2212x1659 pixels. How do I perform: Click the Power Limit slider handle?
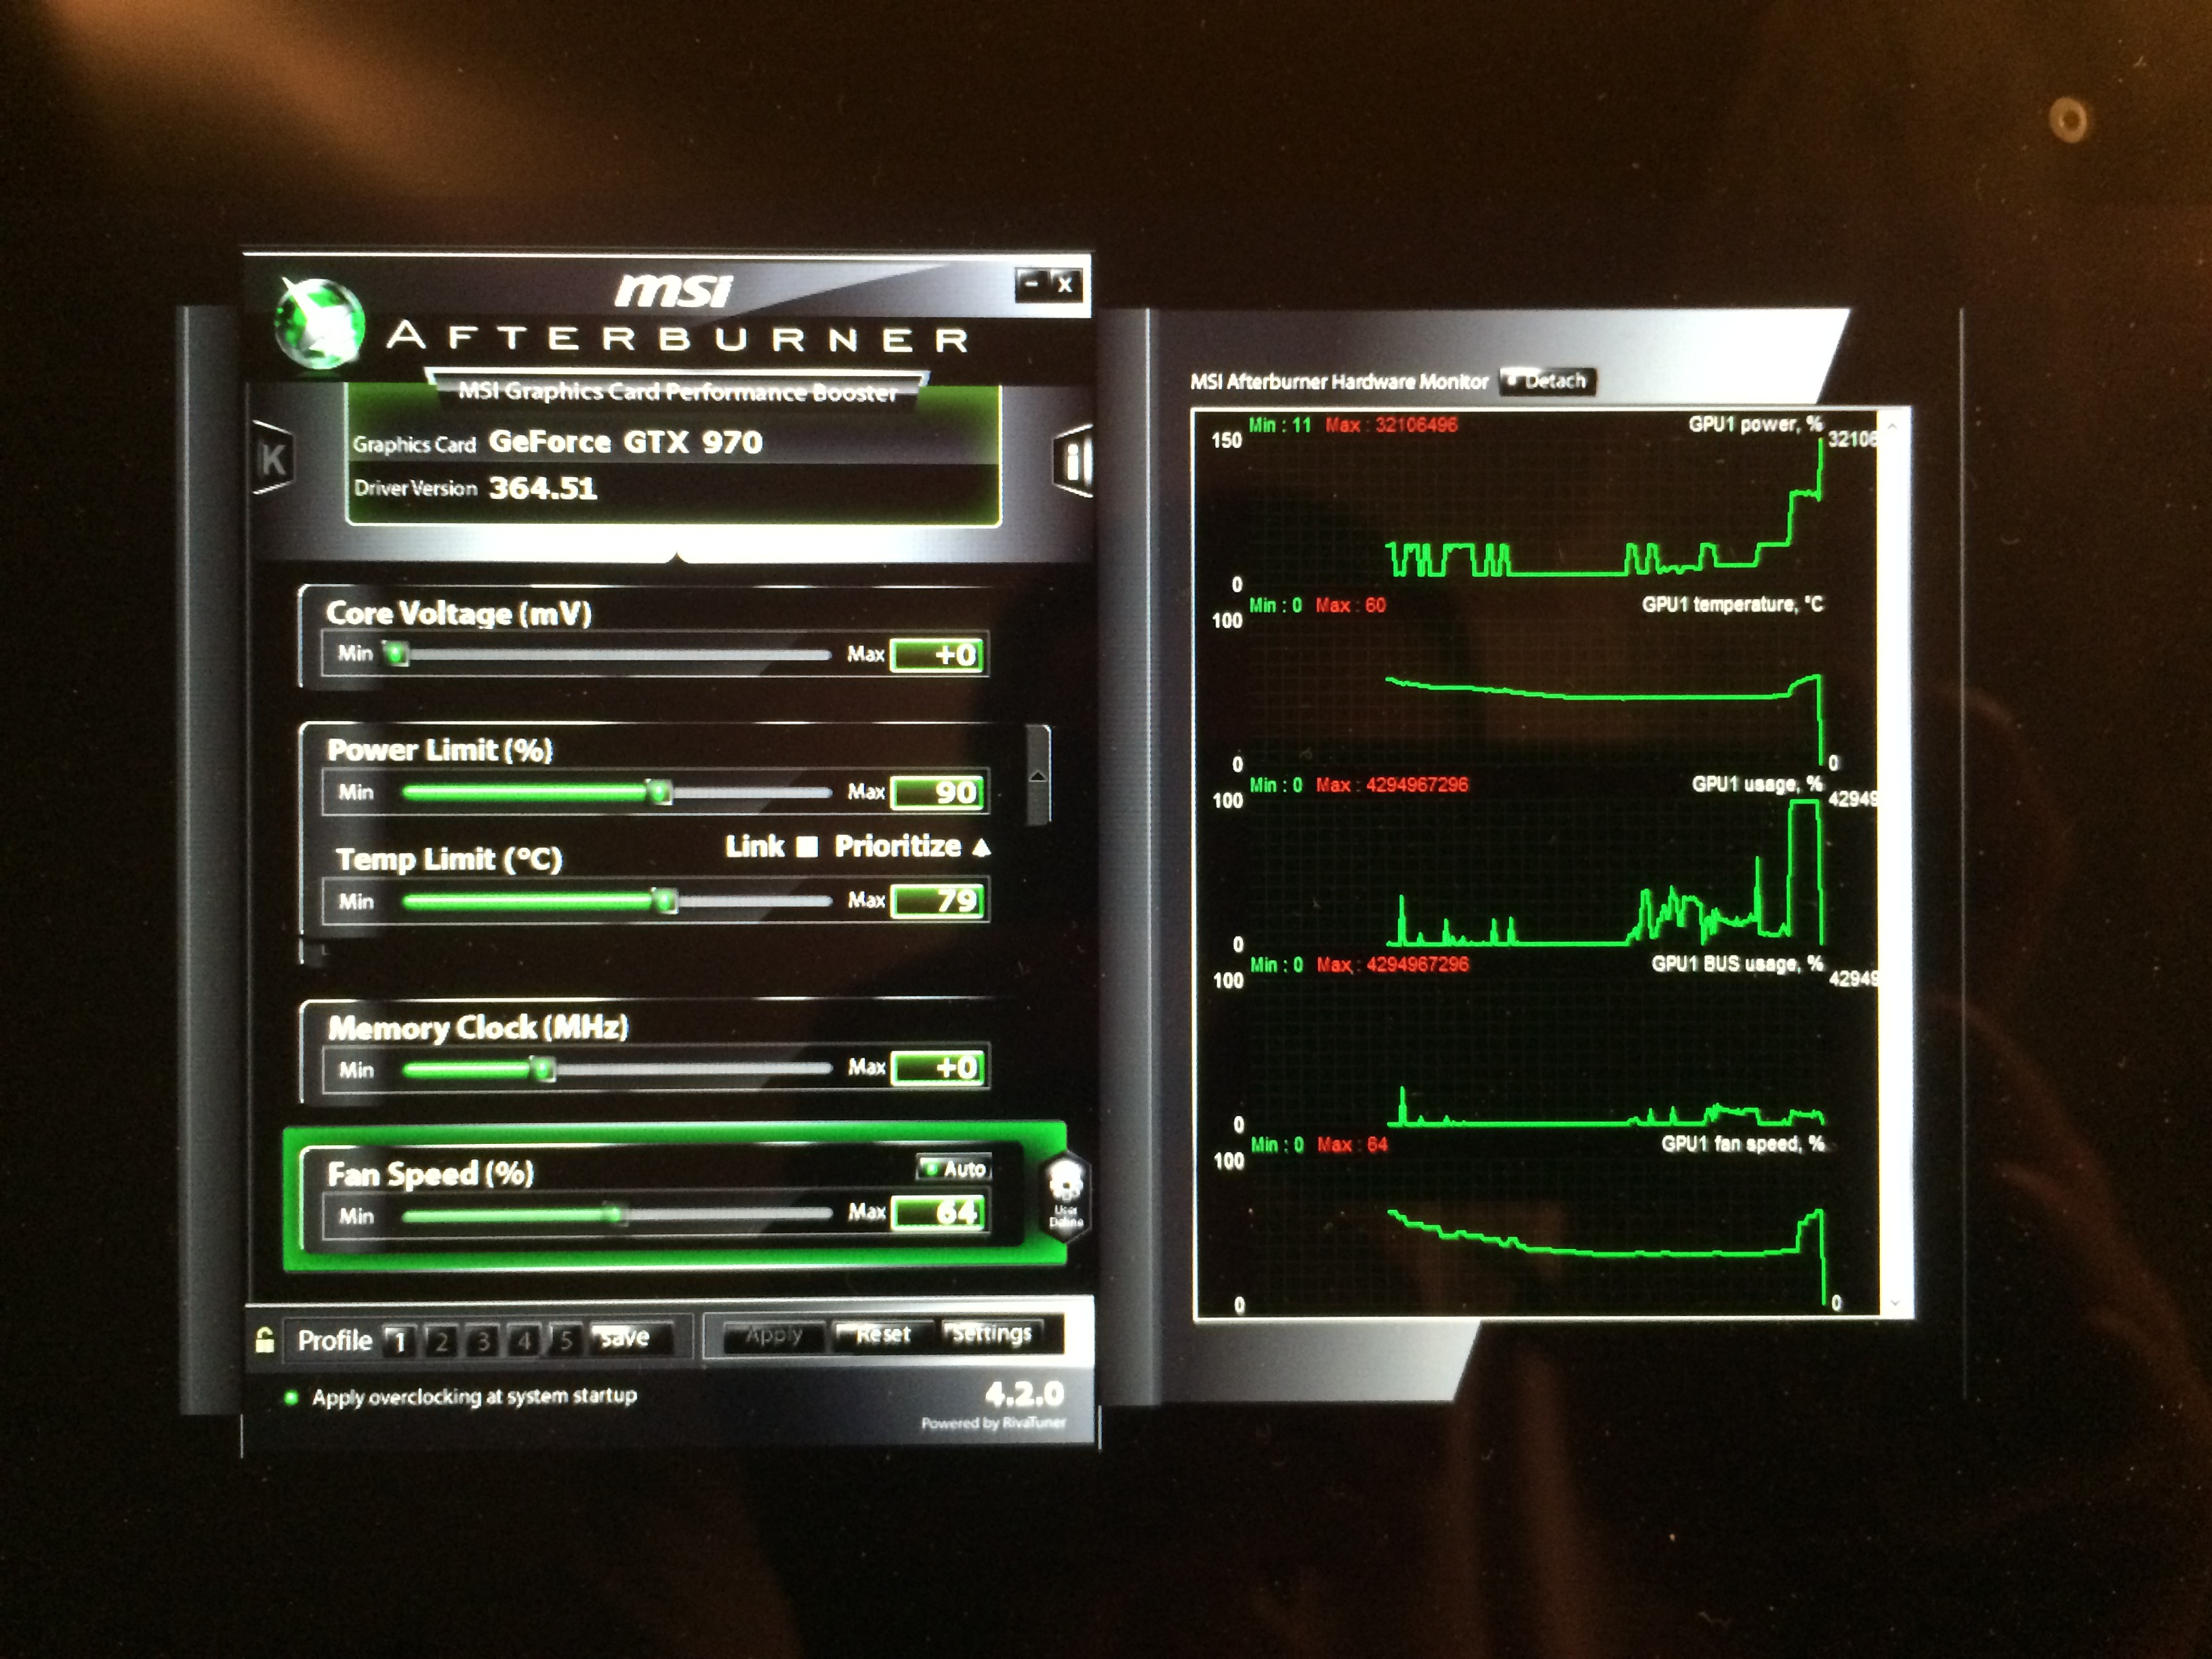pyautogui.click(x=659, y=792)
